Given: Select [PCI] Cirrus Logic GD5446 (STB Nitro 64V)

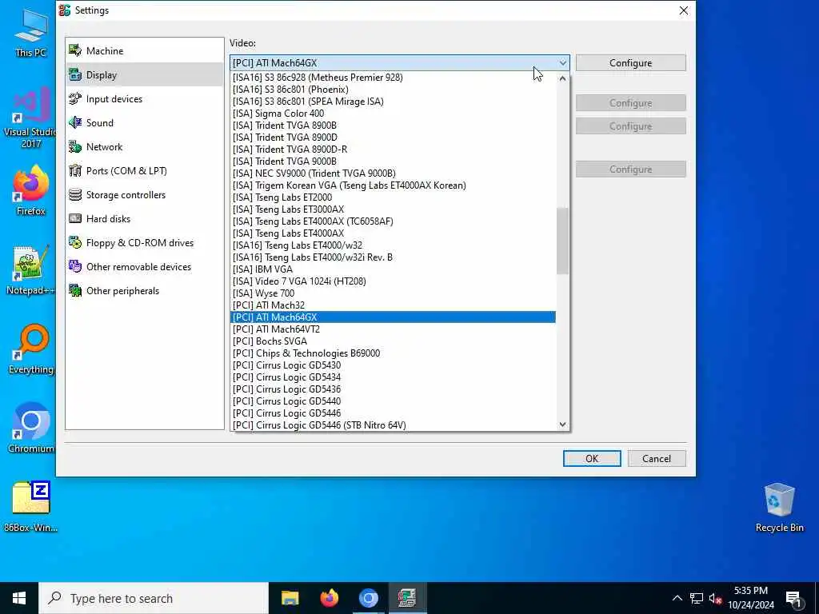Looking at the screenshot, I should pyautogui.click(x=393, y=425).
